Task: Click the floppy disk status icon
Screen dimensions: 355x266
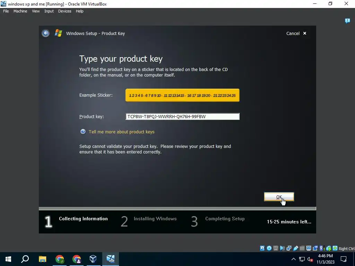Action: [x=276, y=248]
